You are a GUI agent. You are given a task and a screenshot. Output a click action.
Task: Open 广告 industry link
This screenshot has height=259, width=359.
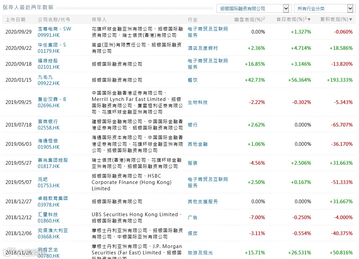click(193, 217)
